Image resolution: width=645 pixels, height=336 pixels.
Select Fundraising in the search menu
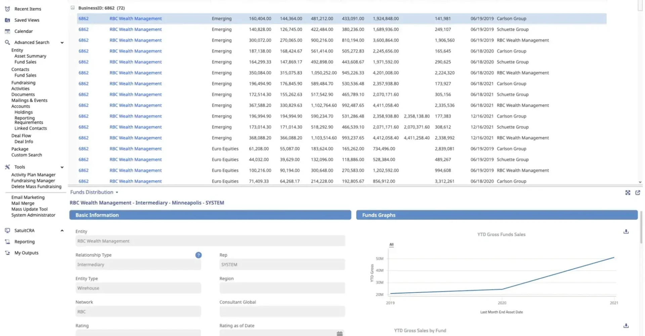pos(23,83)
